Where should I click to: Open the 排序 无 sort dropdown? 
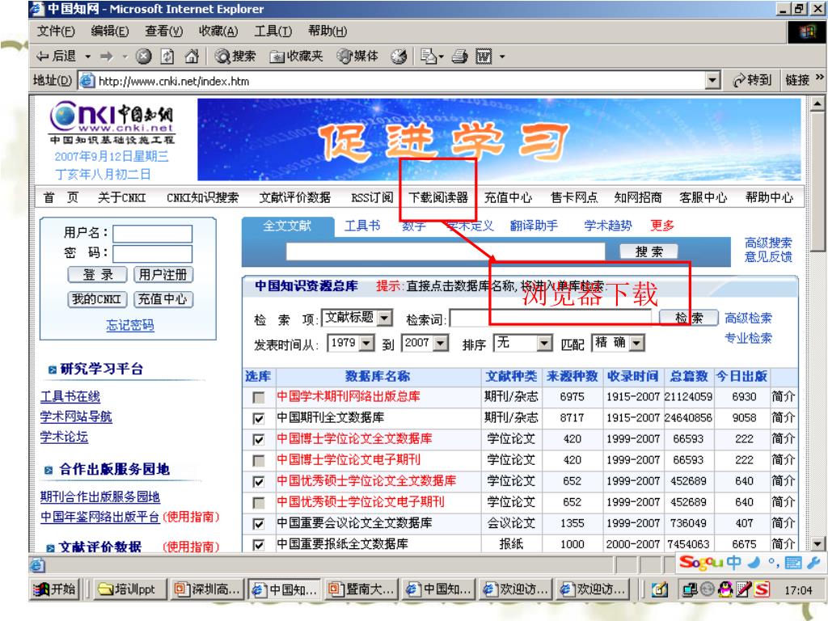544,343
